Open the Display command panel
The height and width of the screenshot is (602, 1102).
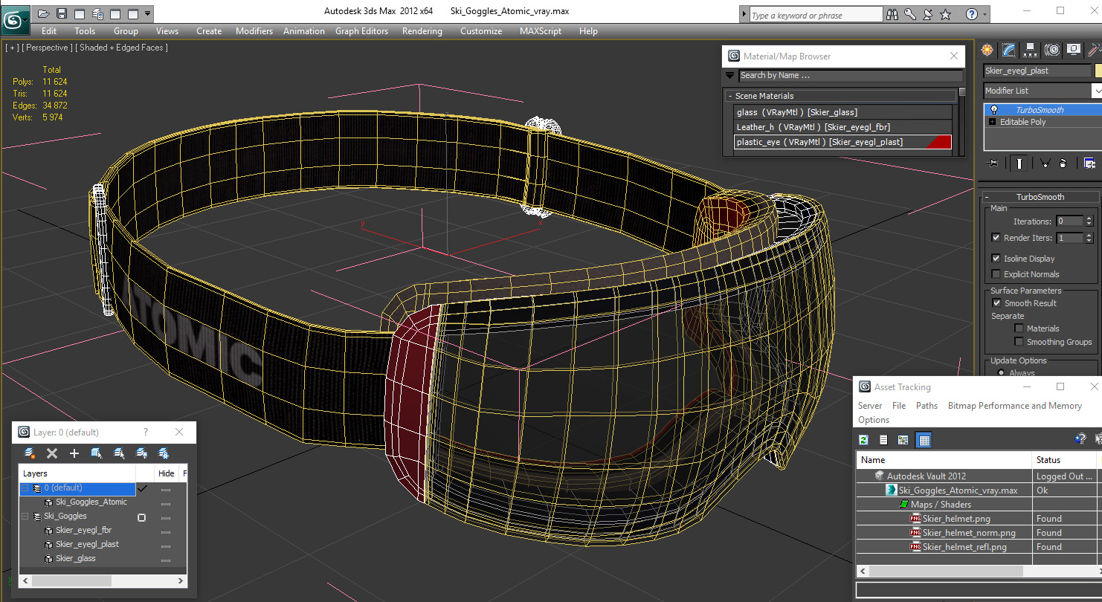click(x=1073, y=50)
